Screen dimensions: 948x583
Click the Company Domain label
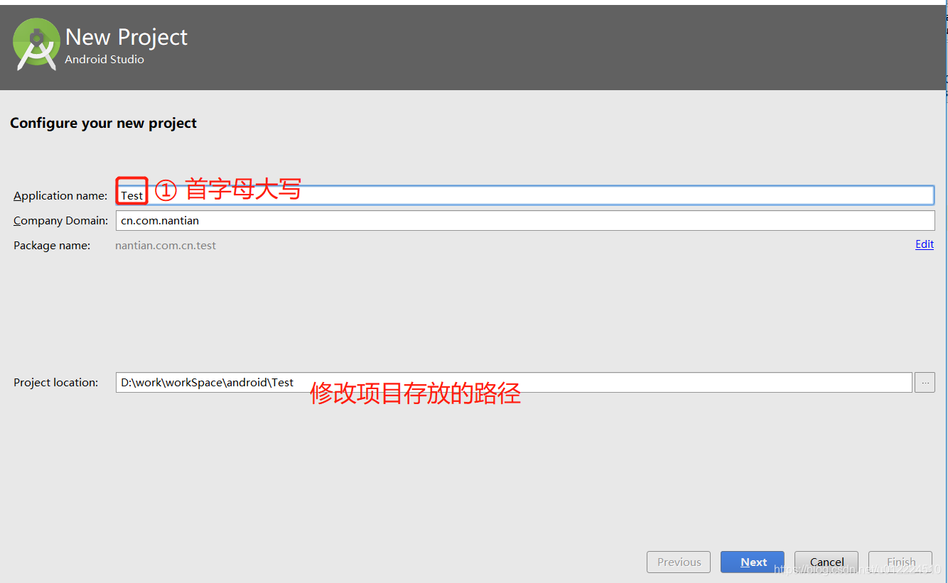(x=61, y=221)
